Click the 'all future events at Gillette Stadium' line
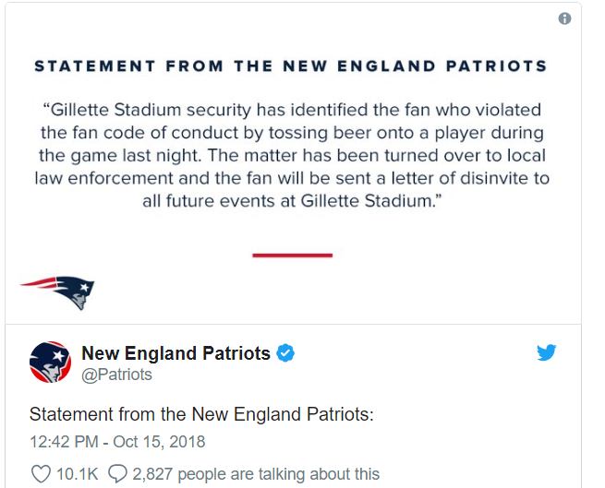The height and width of the screenshot is (488, 605). coord(292,201)
